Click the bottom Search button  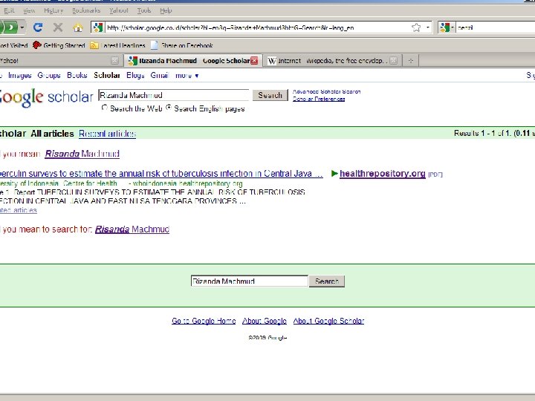pyautogui.click(x=327, y=281)
